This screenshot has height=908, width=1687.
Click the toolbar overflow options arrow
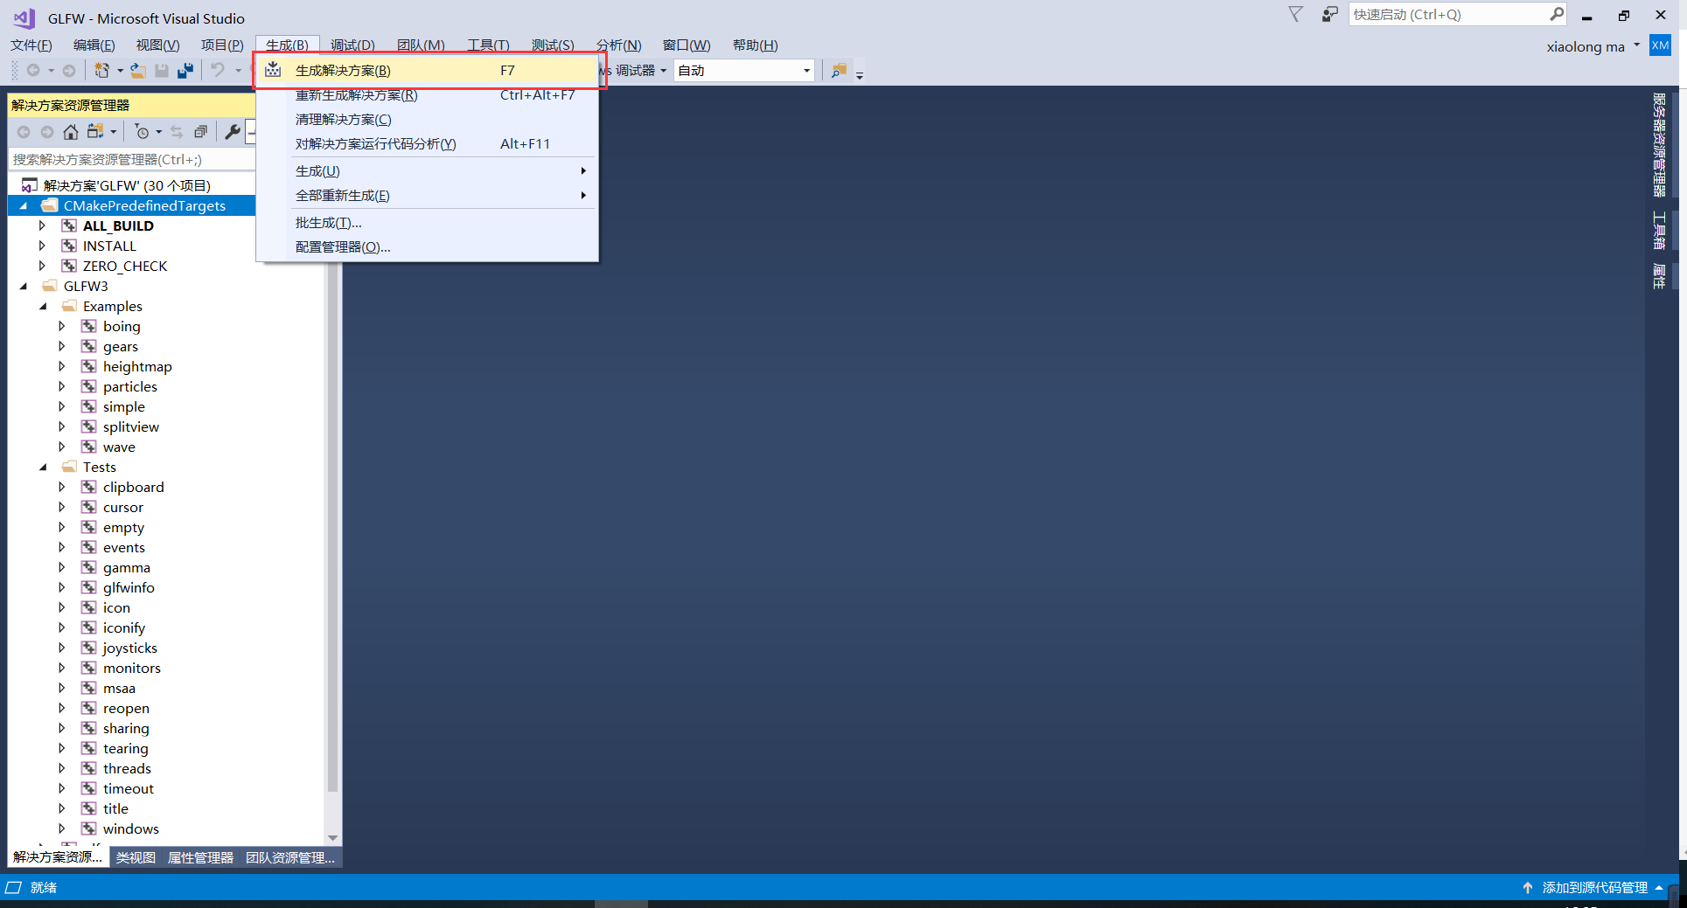coord(860,74)
